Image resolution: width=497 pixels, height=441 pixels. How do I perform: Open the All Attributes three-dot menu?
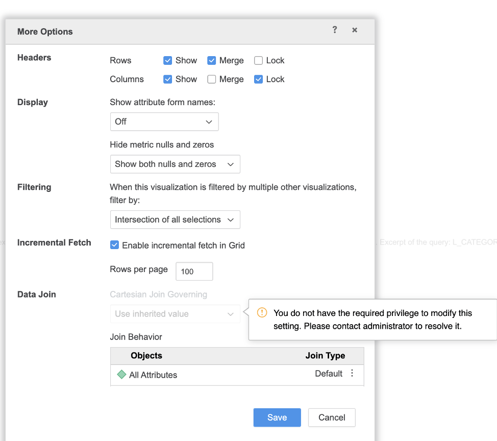[x=352, y=374]
